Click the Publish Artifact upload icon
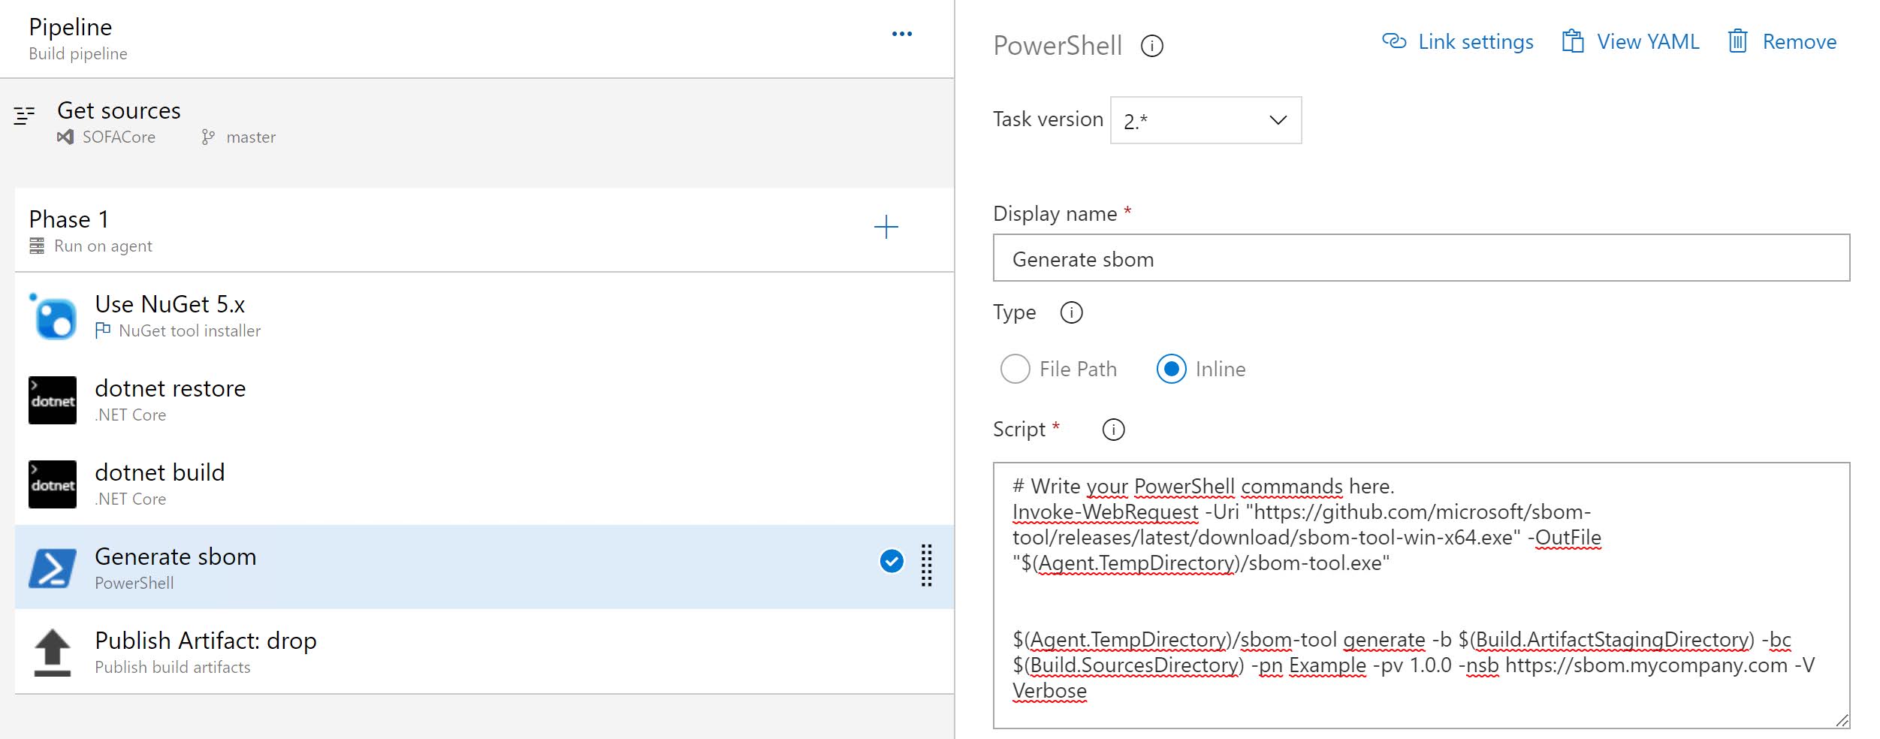1880x739 pixels. point(53,652)
